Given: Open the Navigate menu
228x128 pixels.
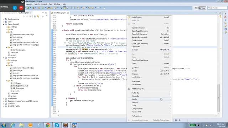Looking at the screenshot, I should tap(29, 4).
